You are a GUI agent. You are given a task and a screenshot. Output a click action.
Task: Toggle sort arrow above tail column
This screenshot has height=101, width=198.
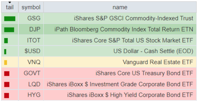click(x=10, y=2)
